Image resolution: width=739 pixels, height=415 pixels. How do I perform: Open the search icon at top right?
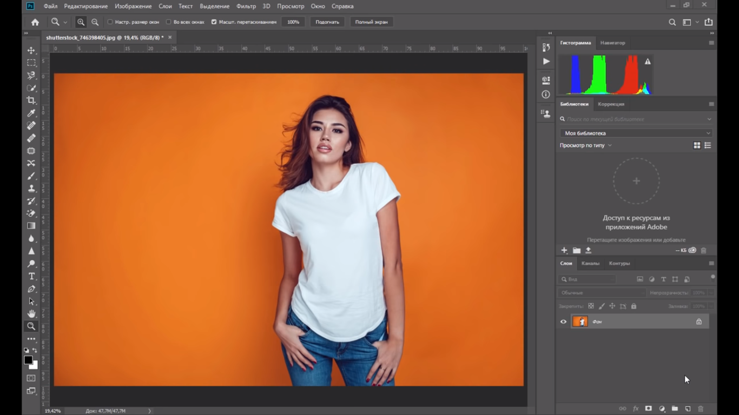(x=672, y=22)
